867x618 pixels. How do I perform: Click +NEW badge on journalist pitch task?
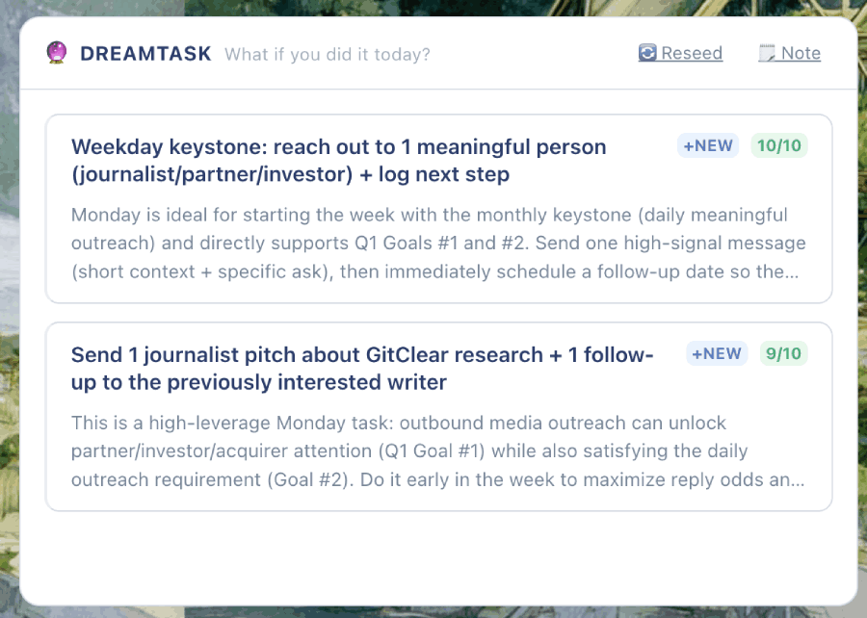pos(716,354)
